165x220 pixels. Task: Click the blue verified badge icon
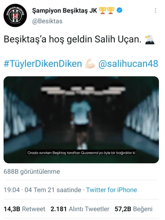tap(119, 10)
